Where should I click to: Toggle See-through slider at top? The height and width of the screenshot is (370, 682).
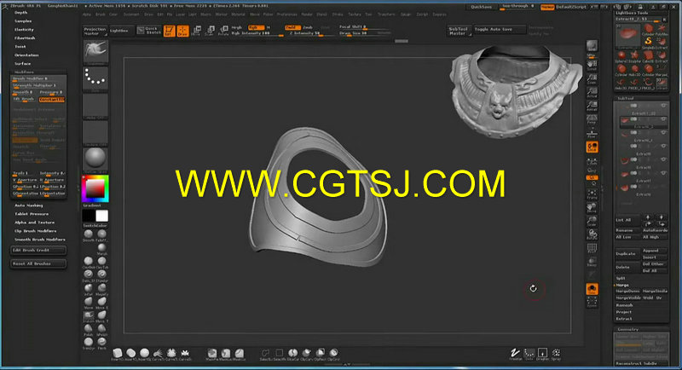[x=518, y=7]
